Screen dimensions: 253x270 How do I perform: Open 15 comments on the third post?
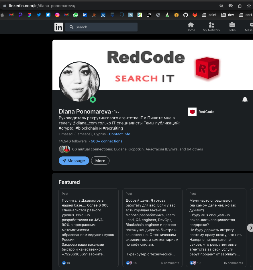233,263
